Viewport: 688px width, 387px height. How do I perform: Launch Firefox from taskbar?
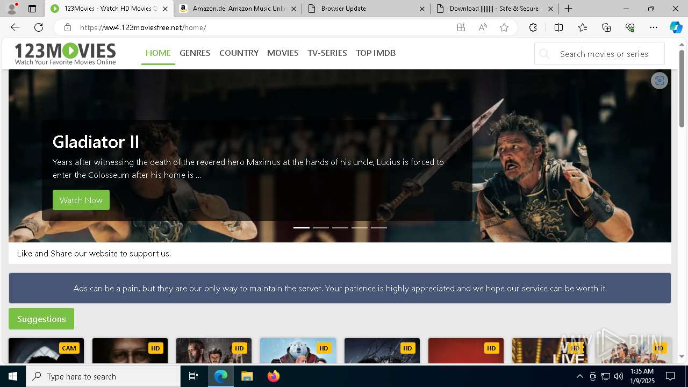coord(273,376)
